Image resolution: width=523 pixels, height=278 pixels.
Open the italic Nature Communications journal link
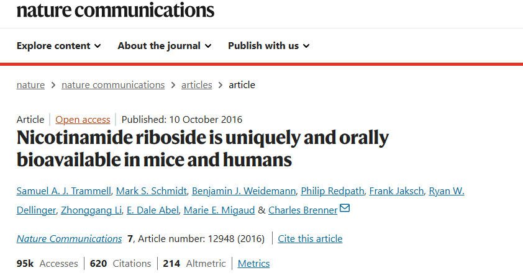click(x=69, y=239)
